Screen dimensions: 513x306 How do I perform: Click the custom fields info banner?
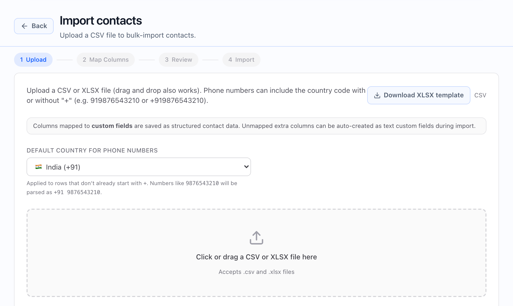coord(256,126)
